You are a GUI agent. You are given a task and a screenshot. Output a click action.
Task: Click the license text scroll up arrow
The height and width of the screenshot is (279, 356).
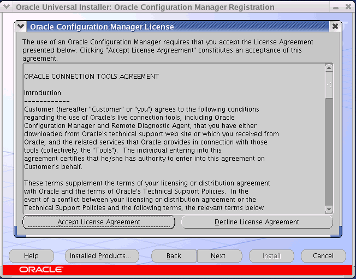[329, 68]
